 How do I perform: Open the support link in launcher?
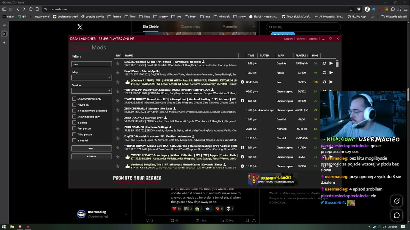pyautogui.click(x=288, y=39)
